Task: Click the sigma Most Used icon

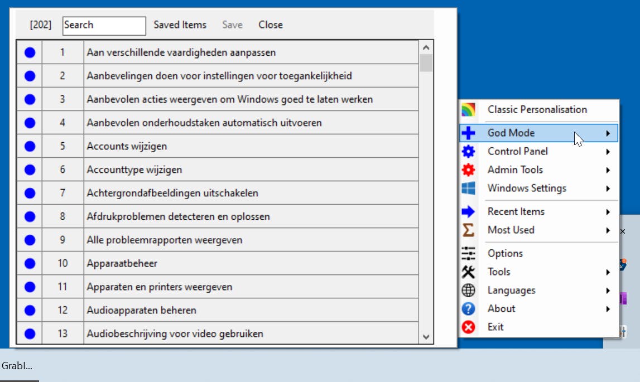Action: [468, 230]
